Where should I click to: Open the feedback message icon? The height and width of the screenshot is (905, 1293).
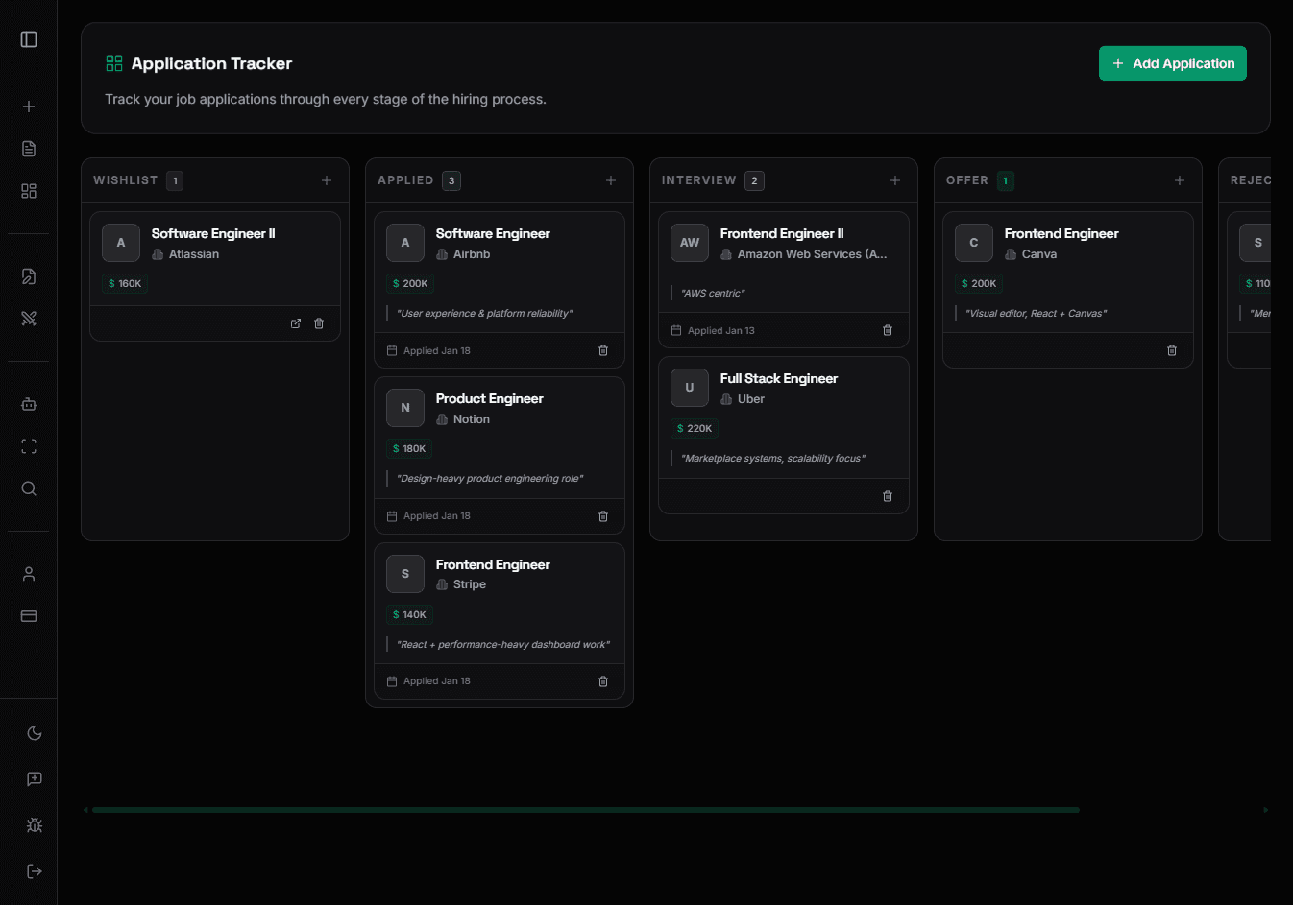28,778
